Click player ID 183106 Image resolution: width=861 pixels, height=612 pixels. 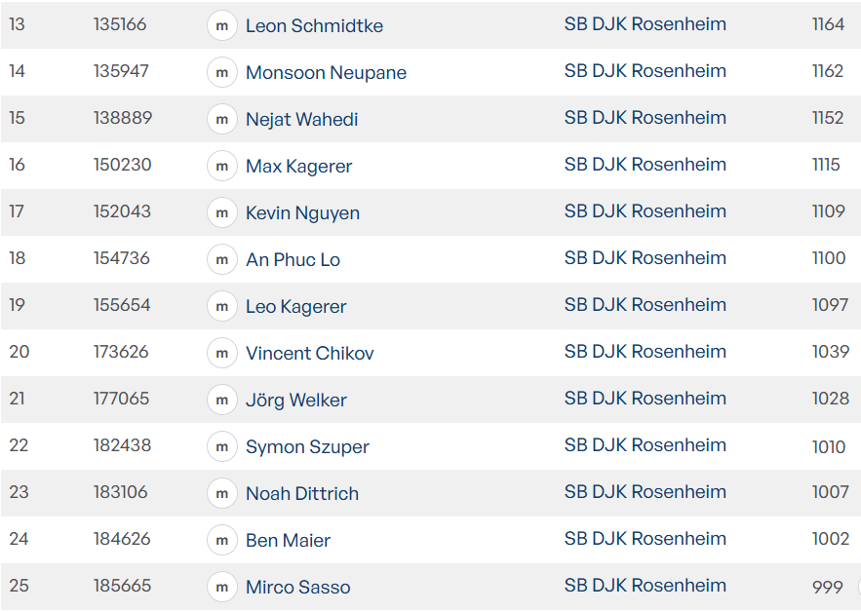[121, 492]
